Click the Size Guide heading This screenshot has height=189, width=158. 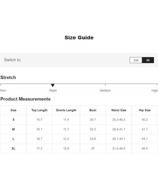(x=79, y=38)
